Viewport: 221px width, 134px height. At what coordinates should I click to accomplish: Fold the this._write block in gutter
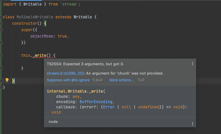pos(1,56)
